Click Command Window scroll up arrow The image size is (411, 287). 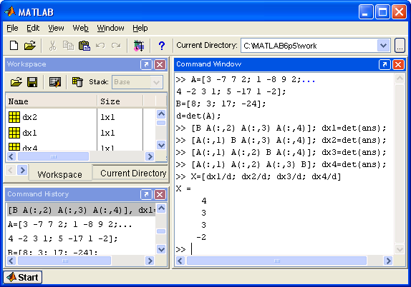[x=400, y=79]
